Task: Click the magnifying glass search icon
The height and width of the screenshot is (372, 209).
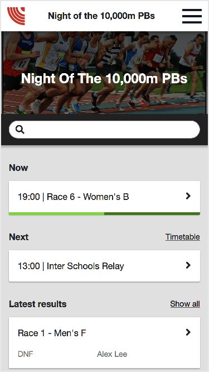Action: (x=20, y=130)
